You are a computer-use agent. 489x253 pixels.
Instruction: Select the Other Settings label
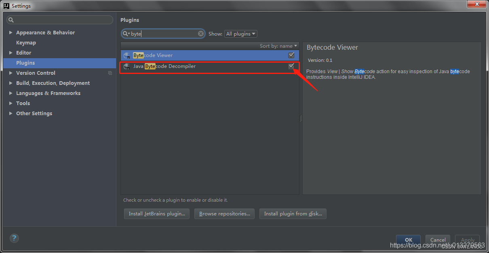point(34,114)
